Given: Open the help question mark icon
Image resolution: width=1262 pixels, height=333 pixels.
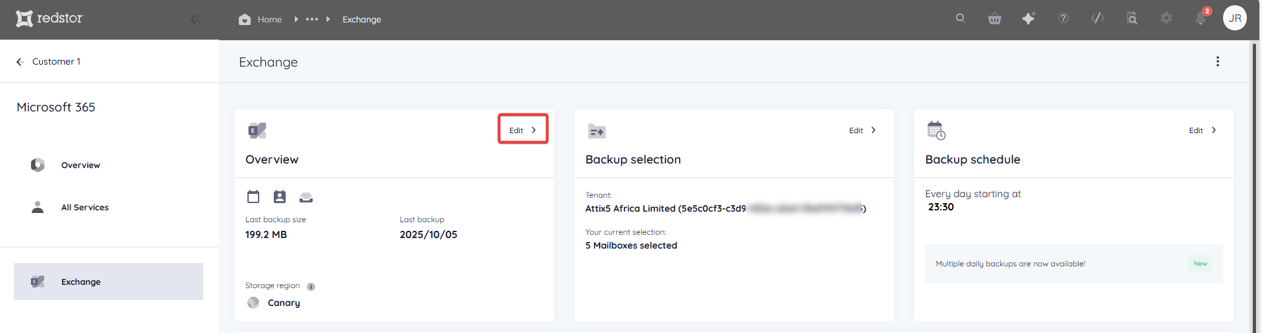Looking at the screenshot, I should click(1063, 18).
